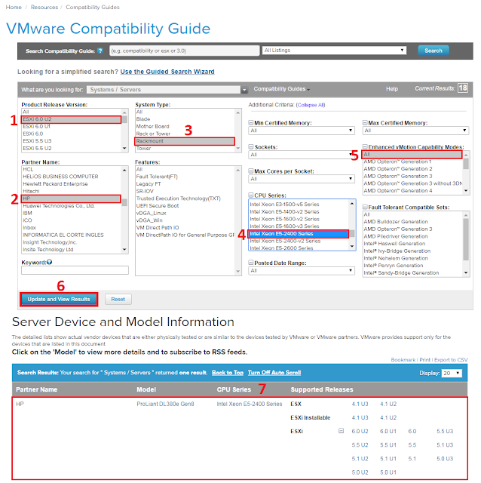This screenshot has width=481, height=483.
Task: Click the help question-mark icon beside Search Compatibility Guide
Action: tap(100, 51)
